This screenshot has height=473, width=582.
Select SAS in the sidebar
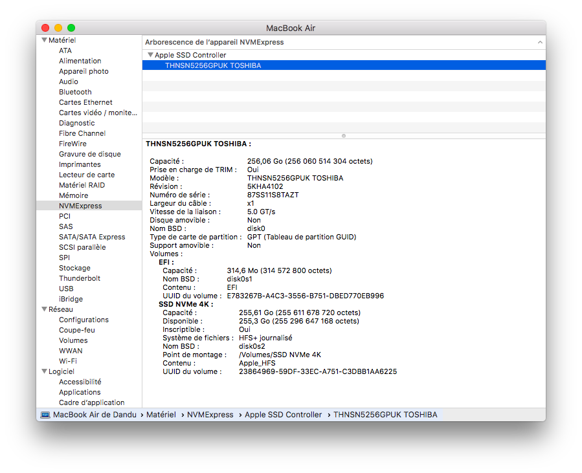[65, 226]
